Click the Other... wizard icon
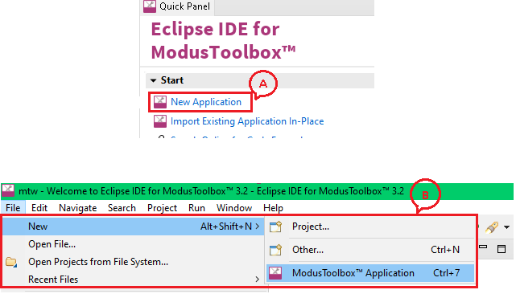Viewport: 516px width, 298px height. click(276, 250)
